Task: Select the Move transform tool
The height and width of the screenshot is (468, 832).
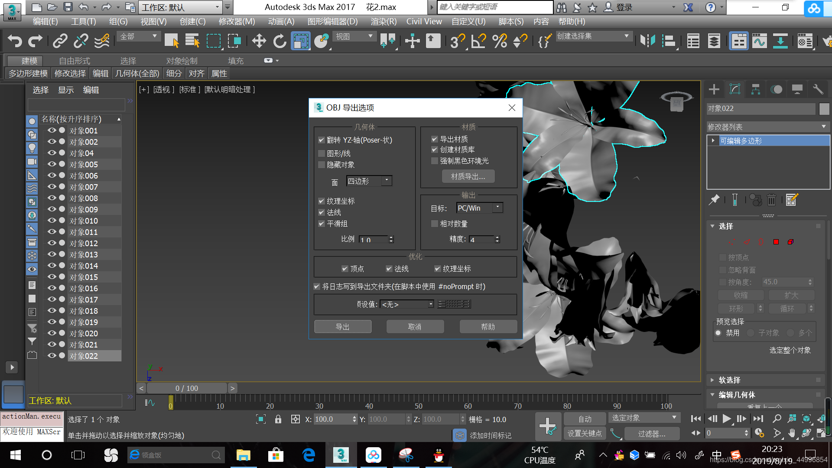Action: click(259, 41)
